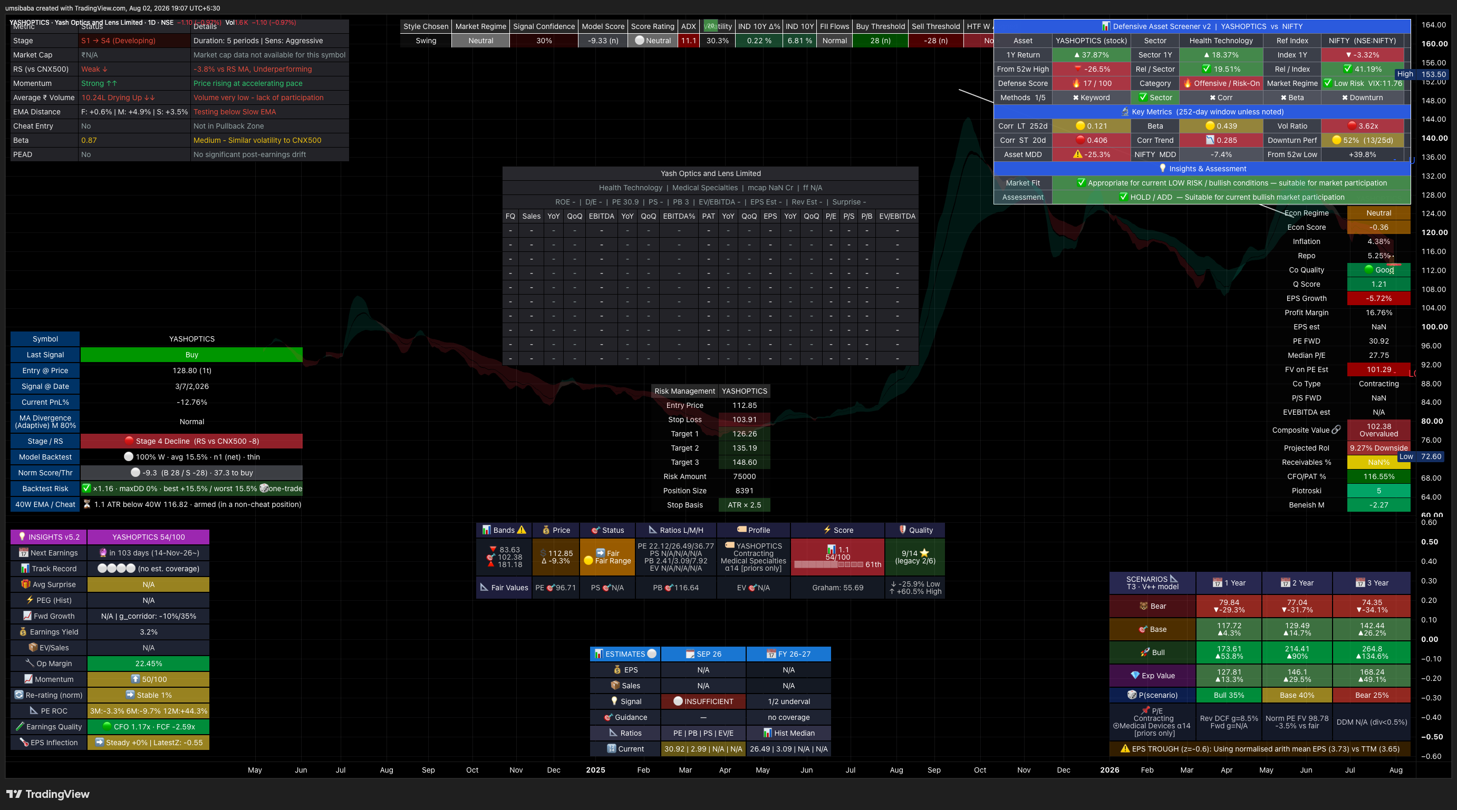Click the 'High 153.50' price axis label
Viewport: 1457px width, 810px height.
coord(1421,74)
